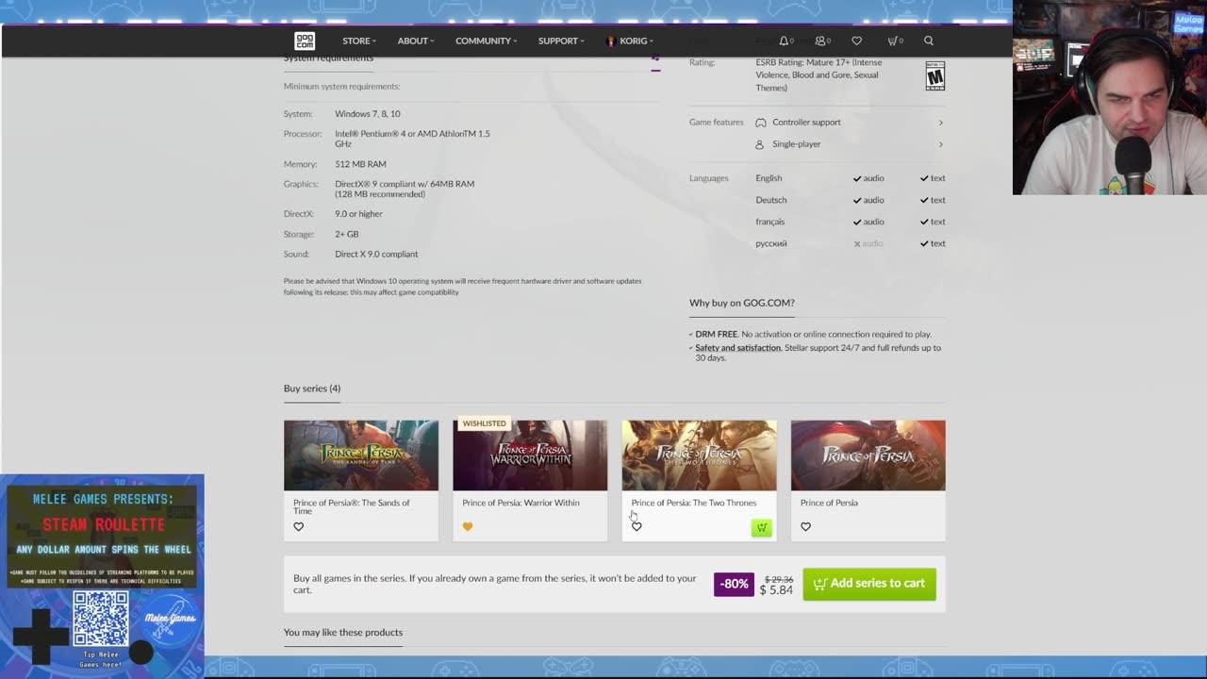Open the Warrior Within cover thumbnail

point(530,455)
